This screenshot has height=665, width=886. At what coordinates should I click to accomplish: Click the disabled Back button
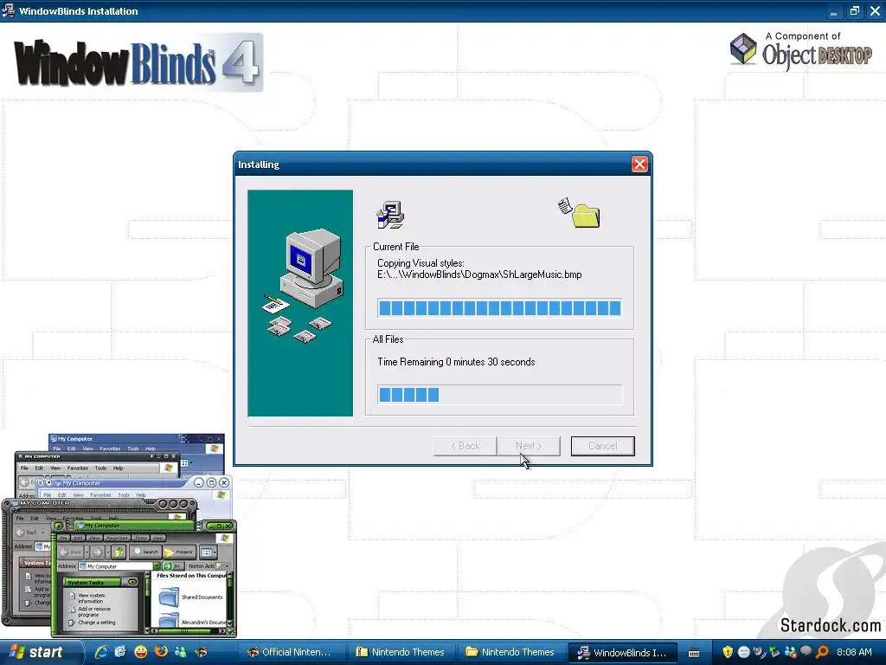pos(465,446)
